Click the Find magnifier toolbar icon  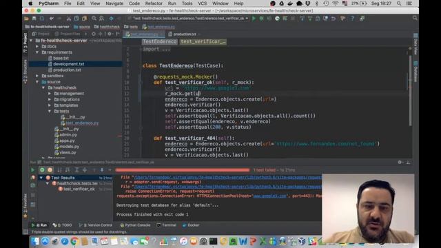click(x=94, y=19)
